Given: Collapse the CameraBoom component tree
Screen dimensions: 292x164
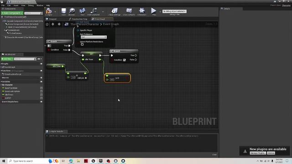Looking at the screenshot, I should tap(5, 30).
